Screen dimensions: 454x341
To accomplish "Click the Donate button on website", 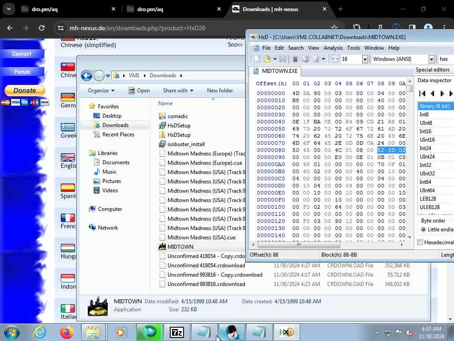I will tap(25, 91).
